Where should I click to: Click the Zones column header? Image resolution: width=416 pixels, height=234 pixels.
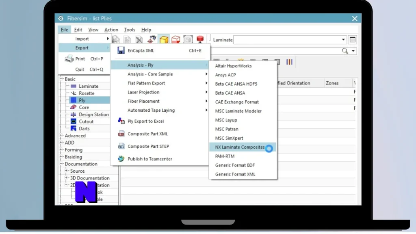[338, 83]
